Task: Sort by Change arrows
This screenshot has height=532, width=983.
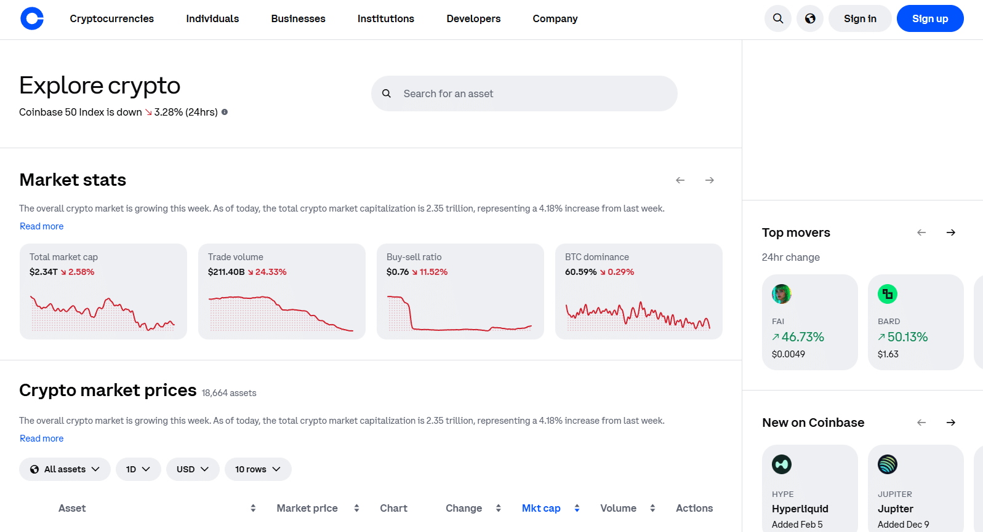Action: click(499, 508)
